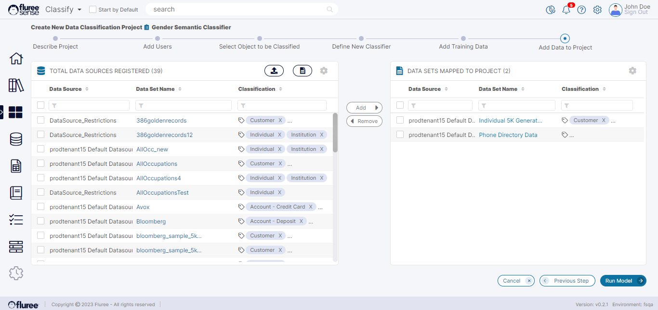Jump to the Add Users step
Image resolution: width=658 pixels, height=310 pixels.
coord(158,38)
